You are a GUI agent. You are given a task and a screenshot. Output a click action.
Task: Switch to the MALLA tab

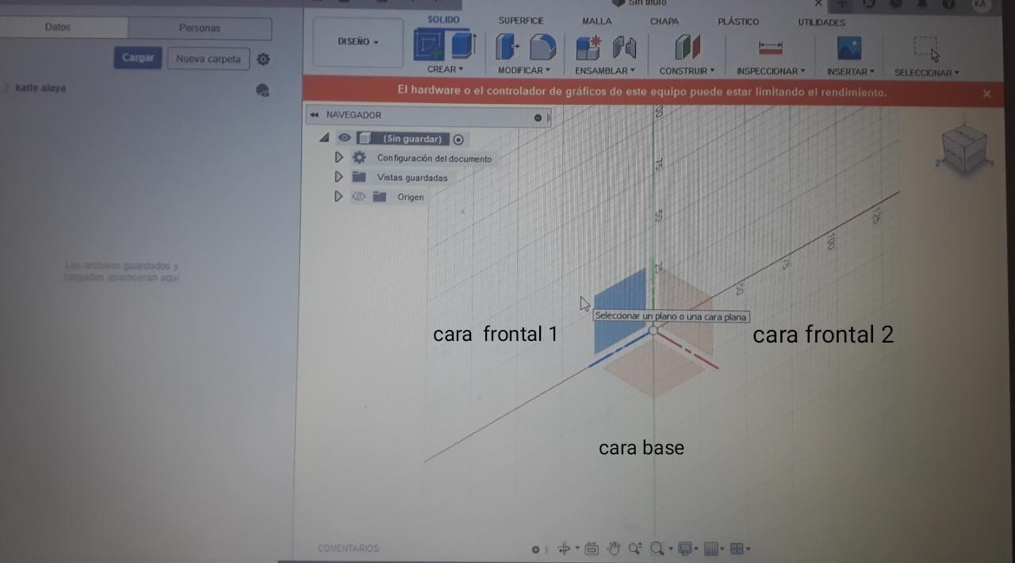click(597, 21)
